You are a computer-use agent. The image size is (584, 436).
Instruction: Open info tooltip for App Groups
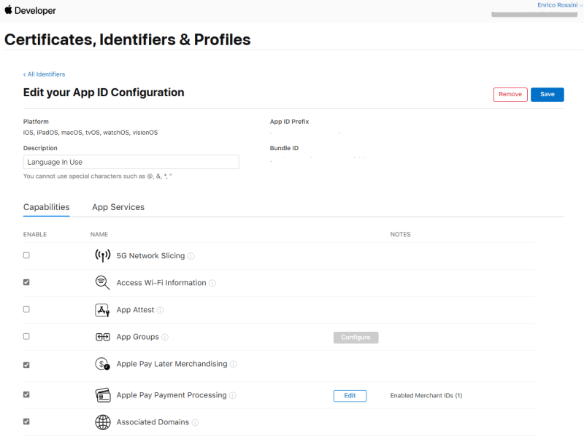165,337
